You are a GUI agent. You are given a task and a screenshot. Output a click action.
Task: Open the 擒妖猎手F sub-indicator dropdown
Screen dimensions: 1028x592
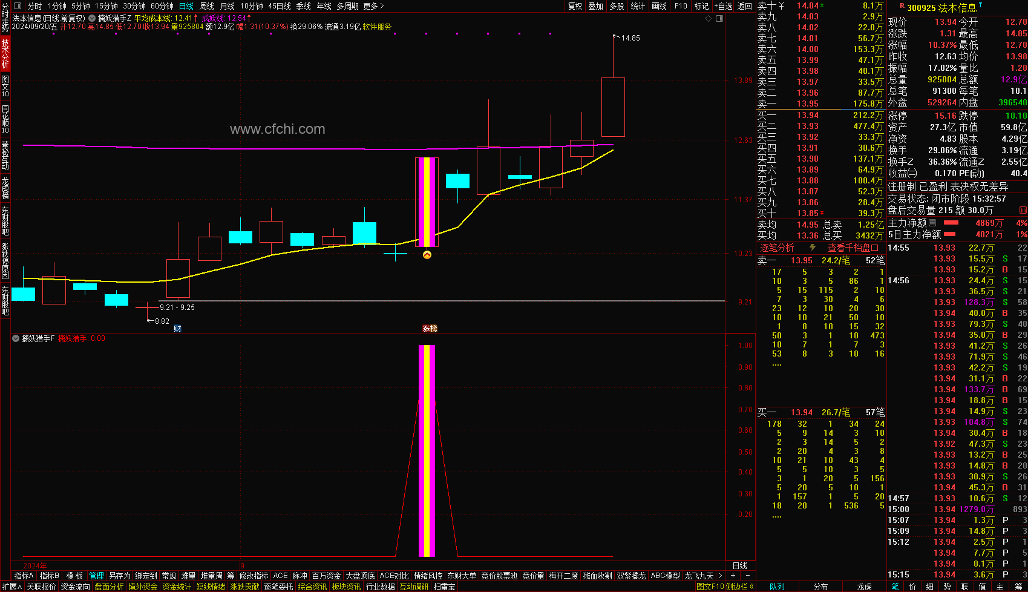[16, 338]
